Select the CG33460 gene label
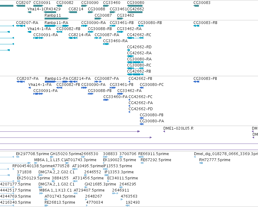This screenshot has width=258, height=207. [x=112, y=3]
